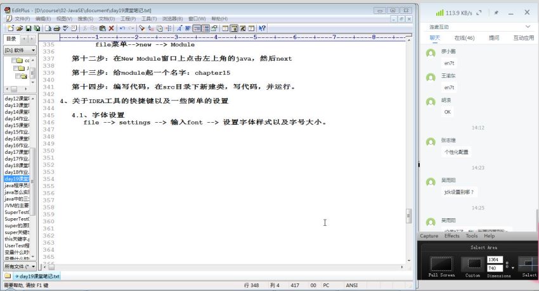
Task: Click the height field showing 740
Action: pyautogui.click(x=495, y=268)
